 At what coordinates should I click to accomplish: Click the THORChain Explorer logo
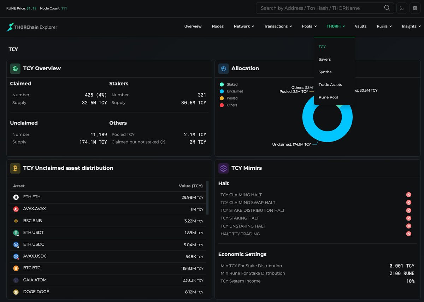pos(32,27)
